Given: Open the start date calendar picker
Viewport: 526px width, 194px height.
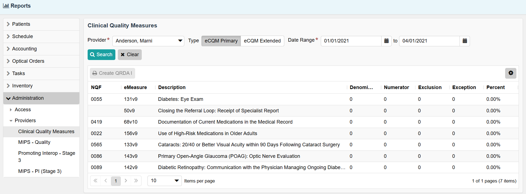Looking at the screenshot, I should tap(386, 41).
